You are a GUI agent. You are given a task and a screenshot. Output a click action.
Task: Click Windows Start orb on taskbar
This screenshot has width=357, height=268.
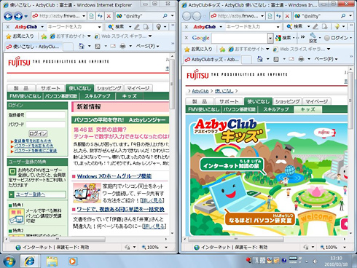coord(9,261)
